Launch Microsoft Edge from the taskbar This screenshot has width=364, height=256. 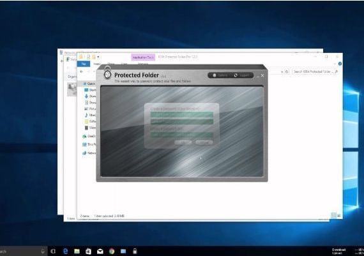pos(66,251)
